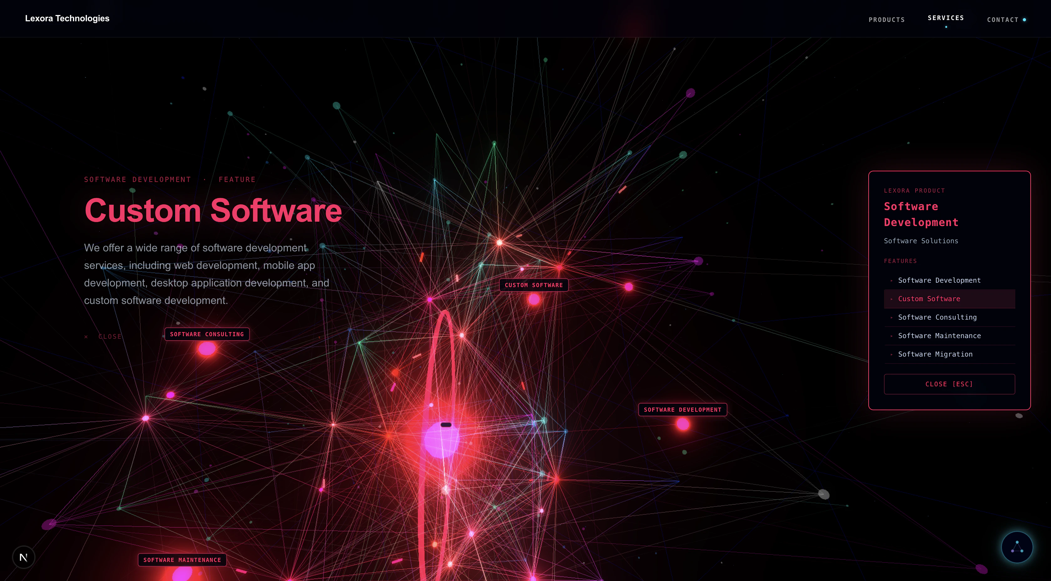Click the Software Solutions subtitle text

point(921,241)
